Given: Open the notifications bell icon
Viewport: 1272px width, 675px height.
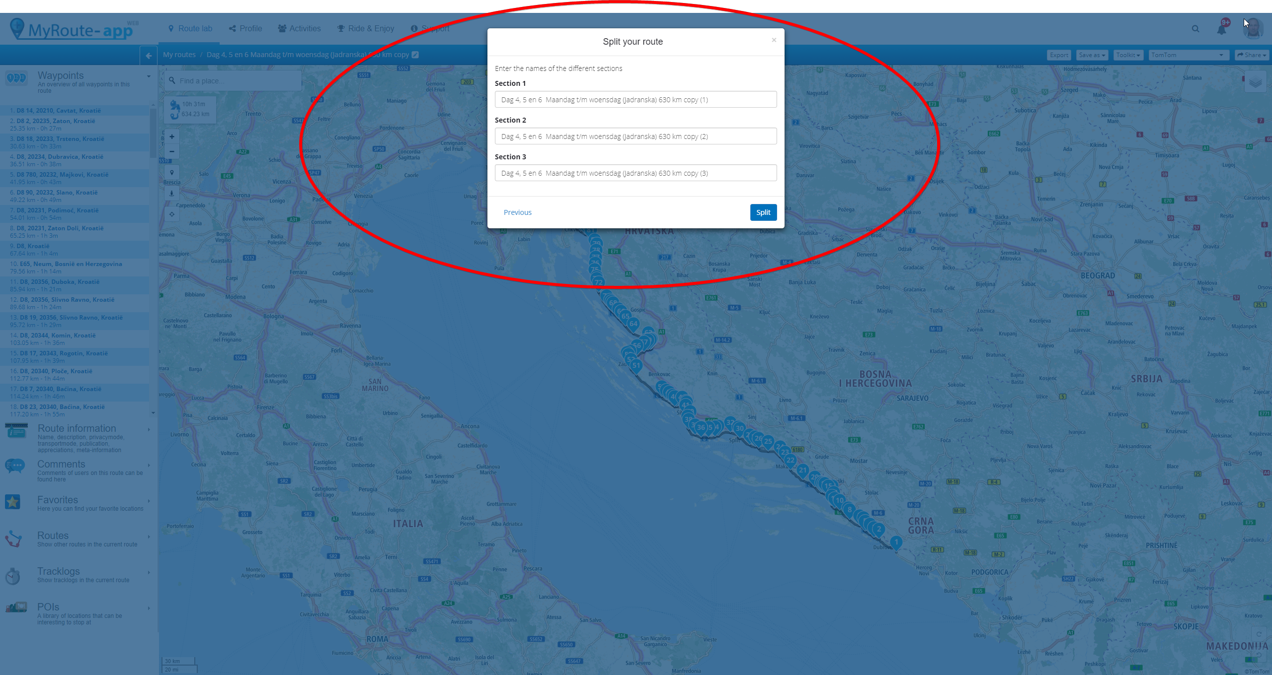Looking at the screenshot, I should coord(1221,29).
